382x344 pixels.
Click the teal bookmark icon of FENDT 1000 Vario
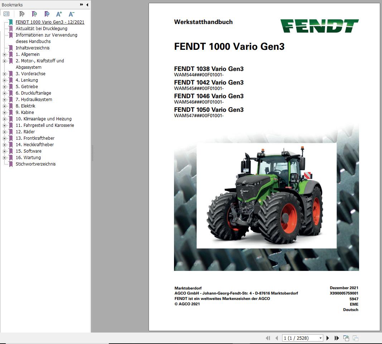[11, 22]
